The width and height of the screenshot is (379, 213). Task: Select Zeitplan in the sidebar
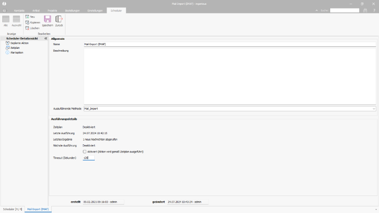(16, 48)
